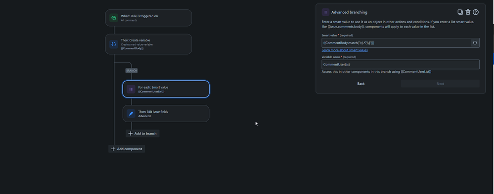
Task: Select the Create variable step
Action: (148, 44)
